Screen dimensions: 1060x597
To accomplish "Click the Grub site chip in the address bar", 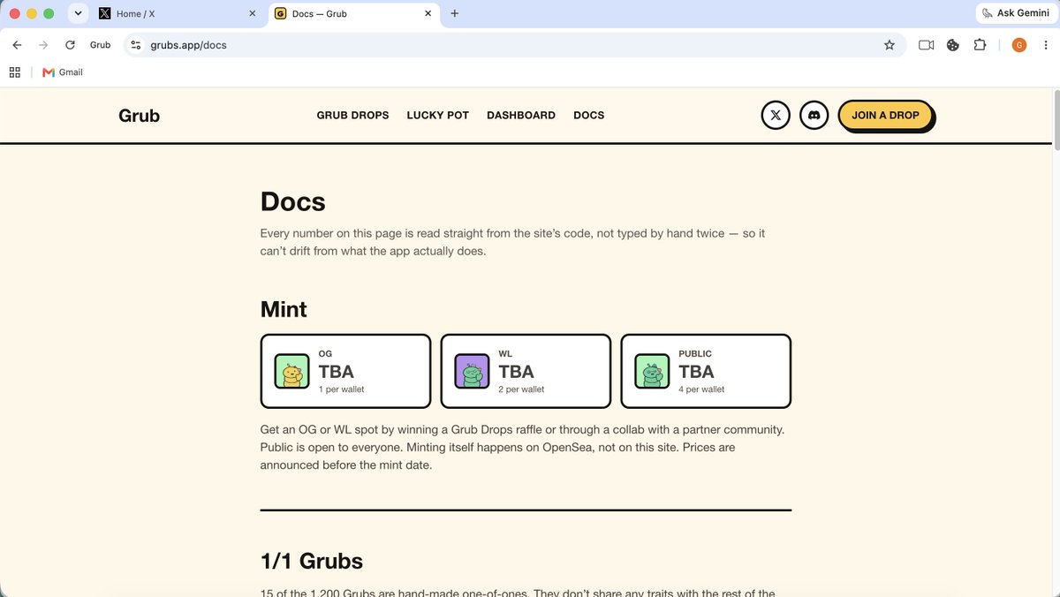I will [100, 45].
